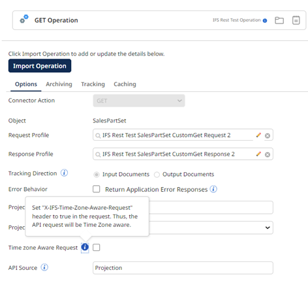Enable Return Application Error Responses checkbox
The width and height of the screenshot is (308, 294).
pyautogui.click(x=97, y=189)
